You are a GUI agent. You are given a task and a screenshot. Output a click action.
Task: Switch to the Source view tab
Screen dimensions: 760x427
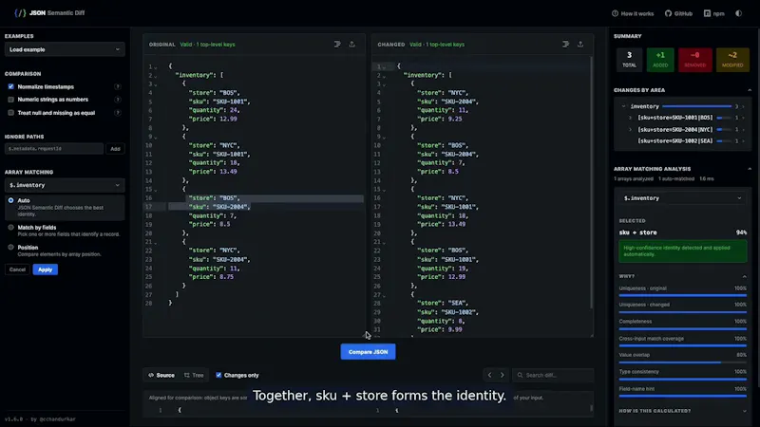click(x=161, y=375)
